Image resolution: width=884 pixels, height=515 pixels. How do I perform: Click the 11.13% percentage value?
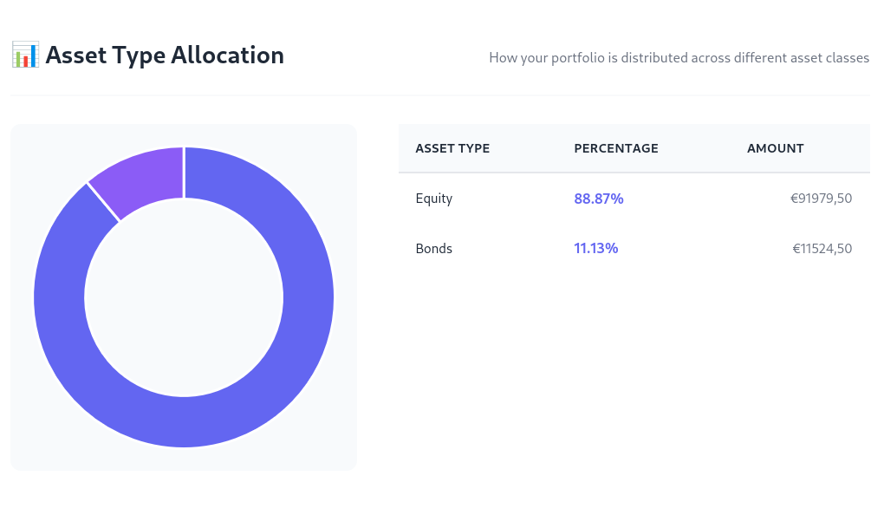tap(596, 249)
